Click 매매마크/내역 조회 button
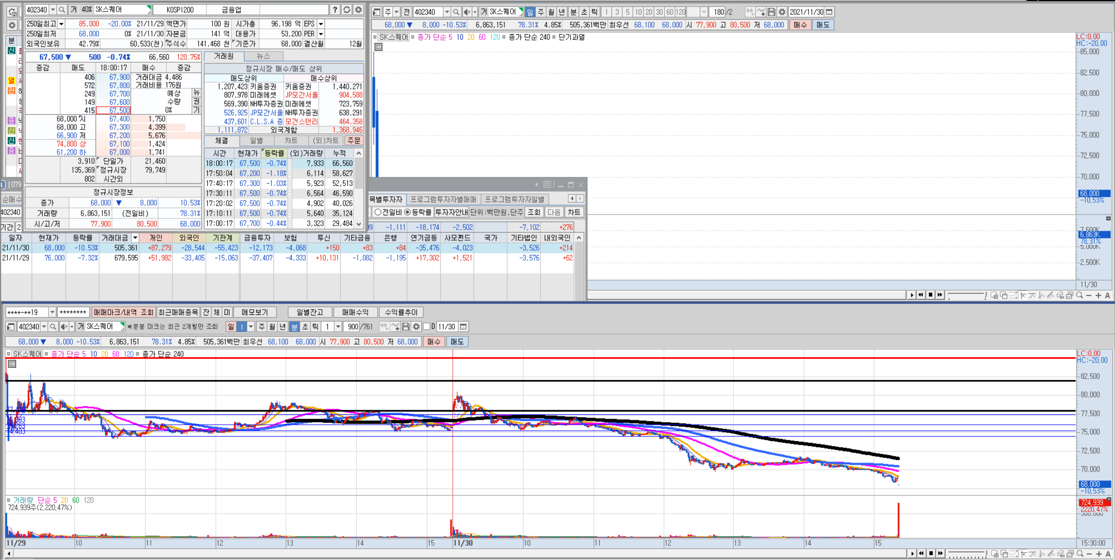The width and height of the screenshot is (1115, 560). [x=123, y=312]
